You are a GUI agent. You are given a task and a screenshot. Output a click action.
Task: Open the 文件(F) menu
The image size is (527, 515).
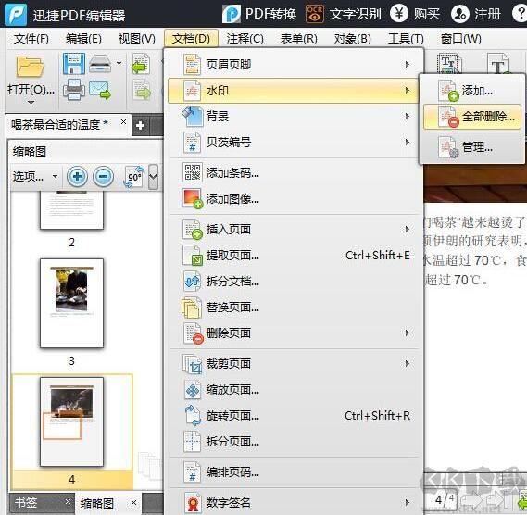(31, 39)
